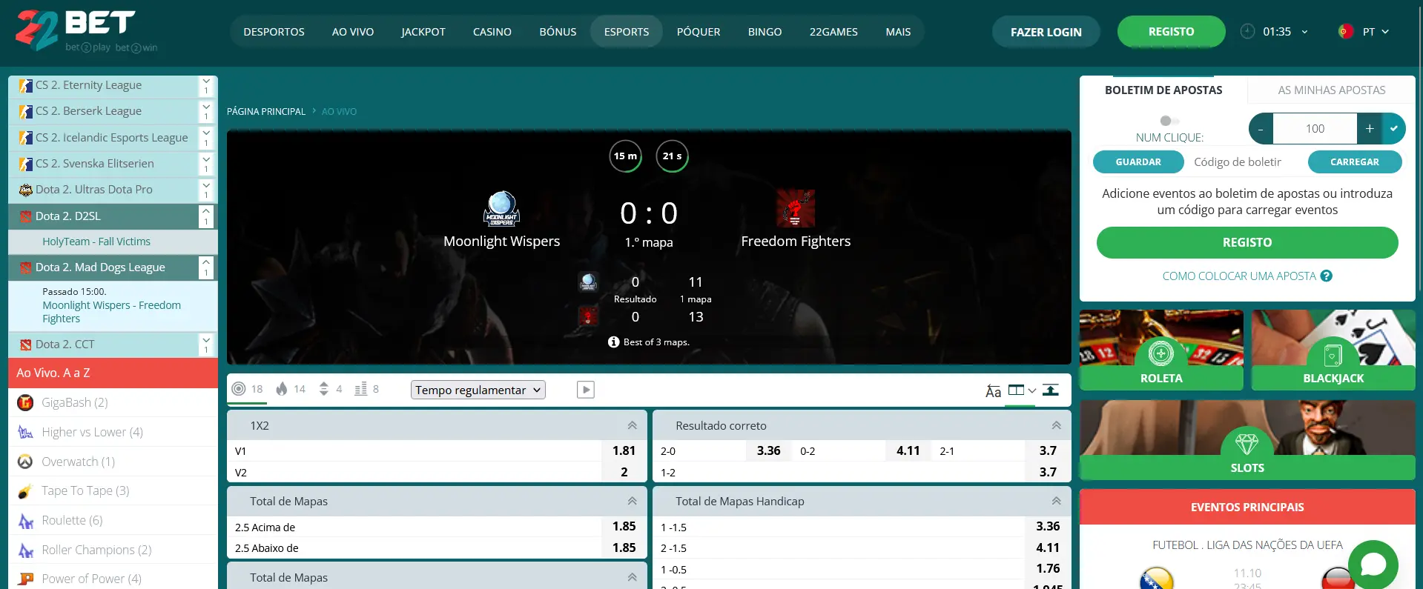This screenshot has width=1423, height=589.
Task: Expand CS 2. Berserk League
Action: pyautogui.click(x=206, y=111)
